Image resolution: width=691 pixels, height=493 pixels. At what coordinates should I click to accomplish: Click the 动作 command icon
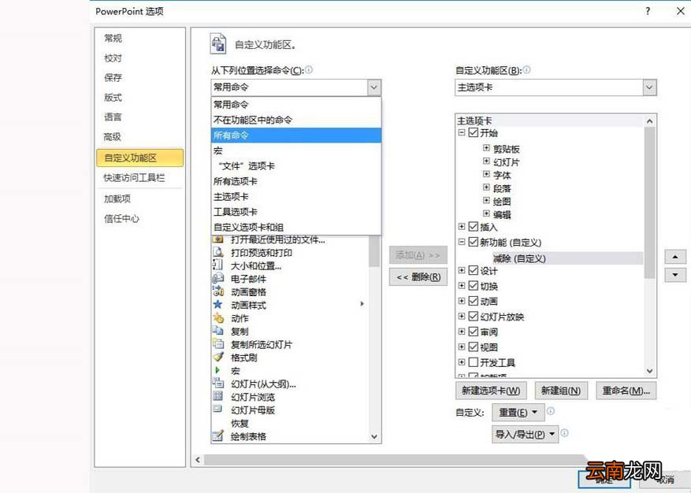pos(217,317)
